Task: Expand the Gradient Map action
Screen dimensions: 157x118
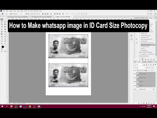Action: 140,41
